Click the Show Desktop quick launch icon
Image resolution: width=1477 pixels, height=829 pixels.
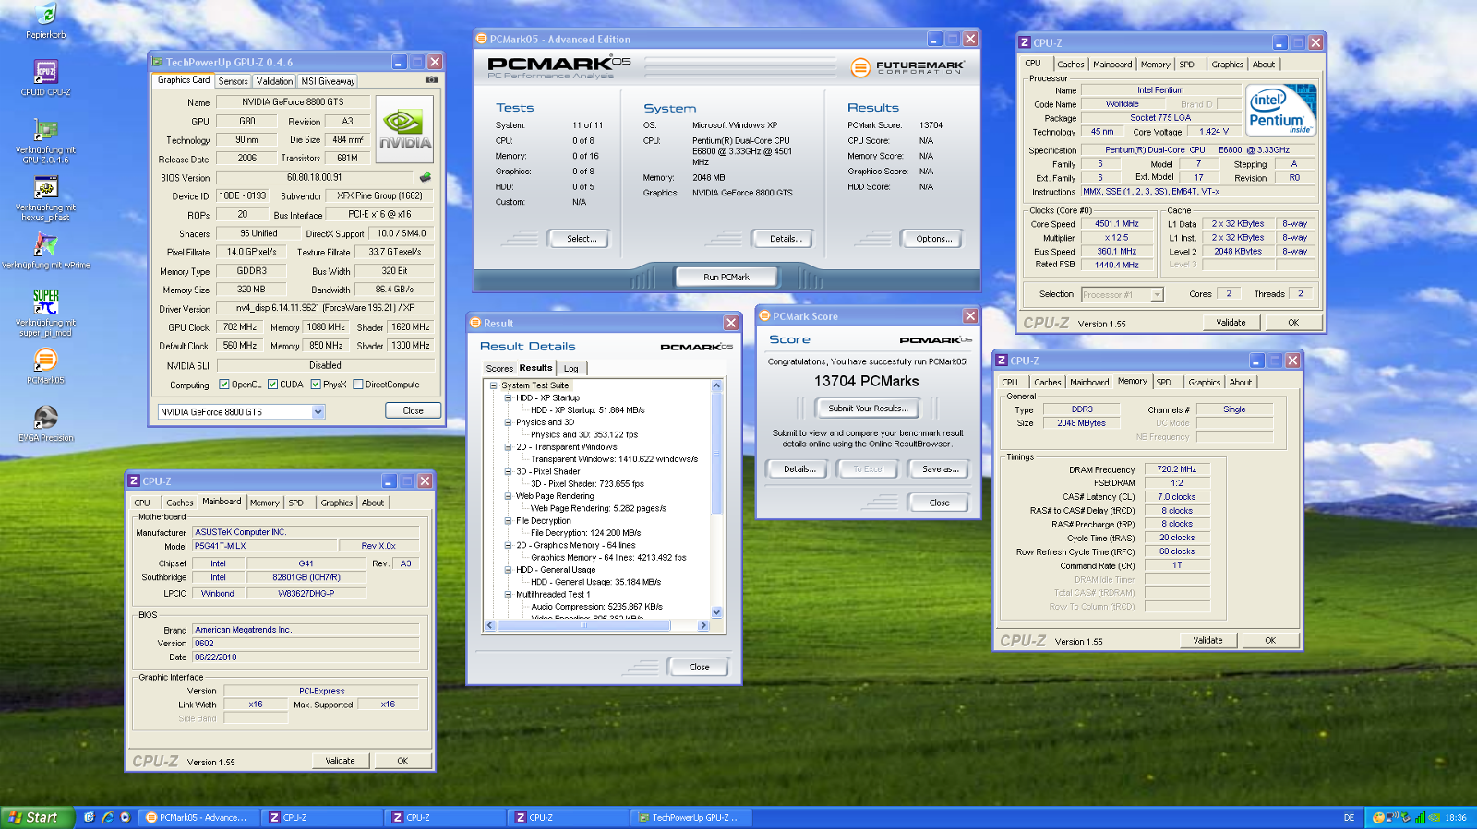[x=90, y=817]
